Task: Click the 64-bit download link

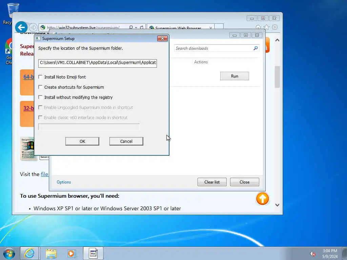Action: pos(28,77)
